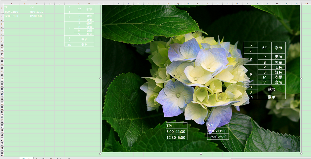Click worksheet cell H8 containing 套装
Screen dimensions: 311x159
click(x=89, y=34)
